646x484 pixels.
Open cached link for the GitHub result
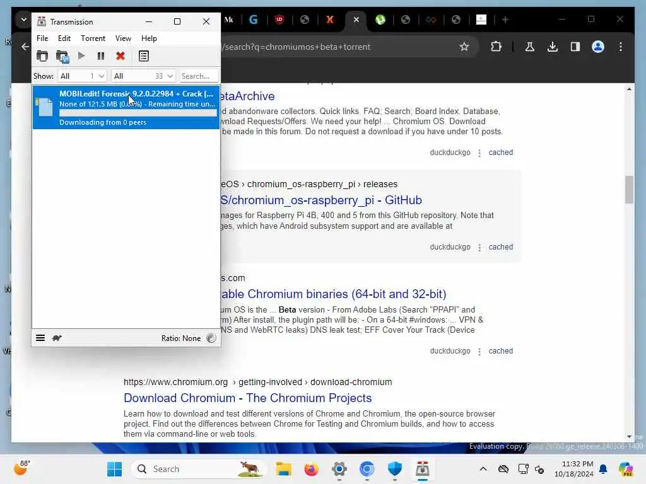pos(500,247)
